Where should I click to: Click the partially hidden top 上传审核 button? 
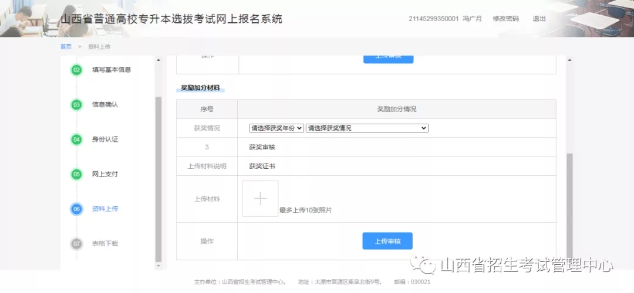point(388,59)
